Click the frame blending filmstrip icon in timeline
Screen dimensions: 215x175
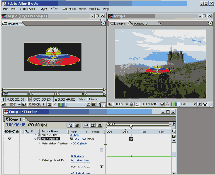[x=93, y=125]
